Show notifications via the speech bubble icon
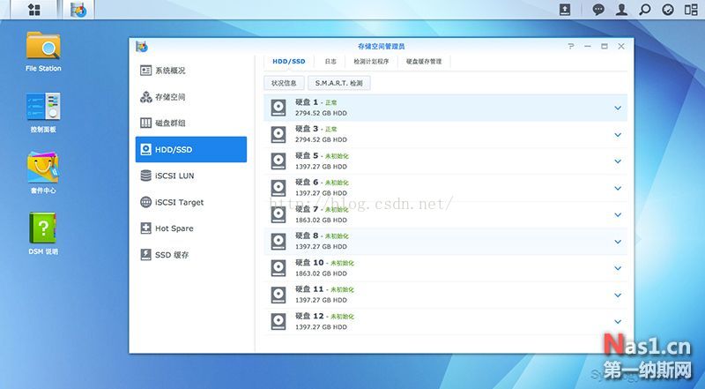Image resolution: width=705 pixels, height=389 pixels. click(x=599, y=10)
